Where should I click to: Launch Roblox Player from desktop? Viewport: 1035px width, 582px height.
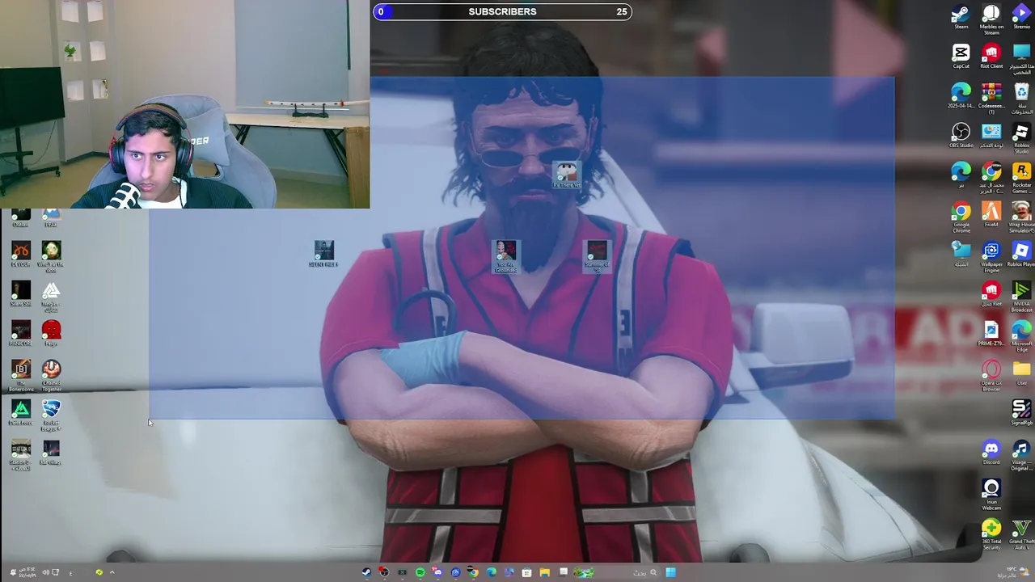coord(1021,255)
